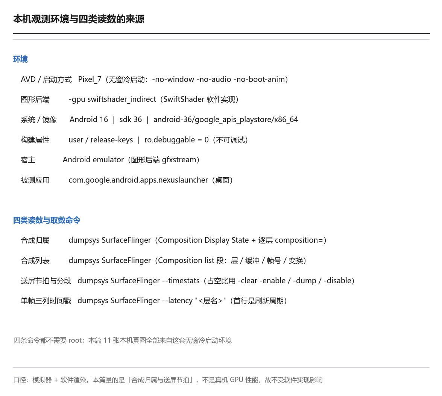Screen dimensions: 442x396
Task: Select the label 系统 / 镜像
Action: tap(39, 119)
